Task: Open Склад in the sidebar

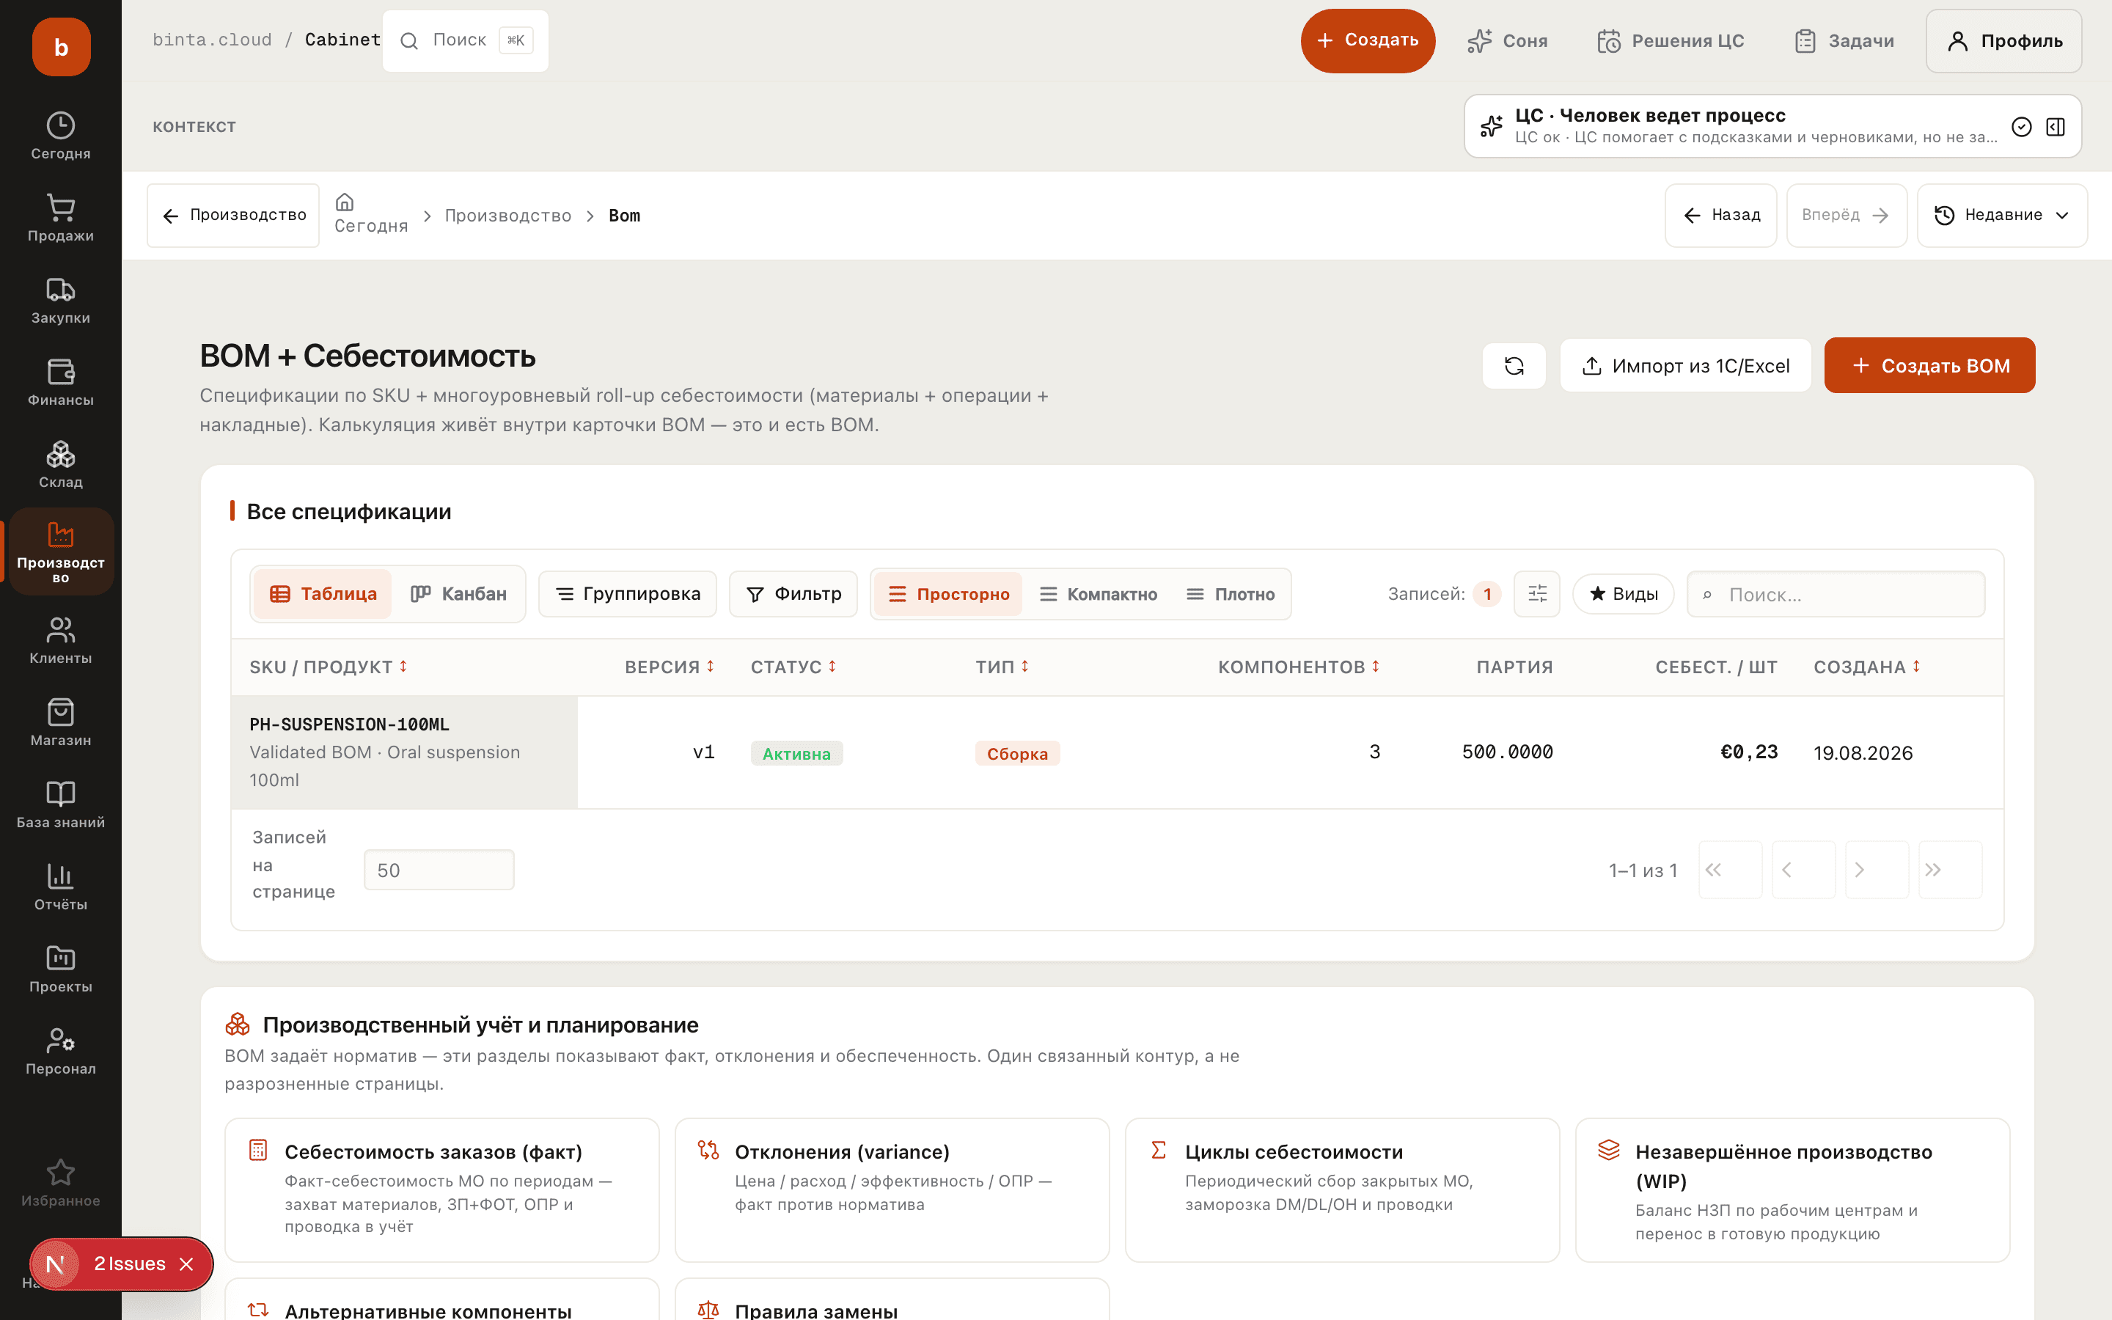Action: point(60,464)
